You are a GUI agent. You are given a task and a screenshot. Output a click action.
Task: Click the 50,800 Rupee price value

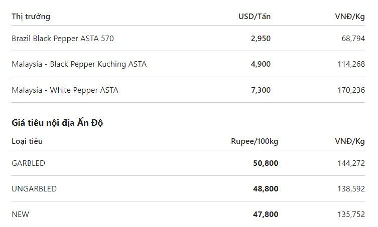click(266, 163)
